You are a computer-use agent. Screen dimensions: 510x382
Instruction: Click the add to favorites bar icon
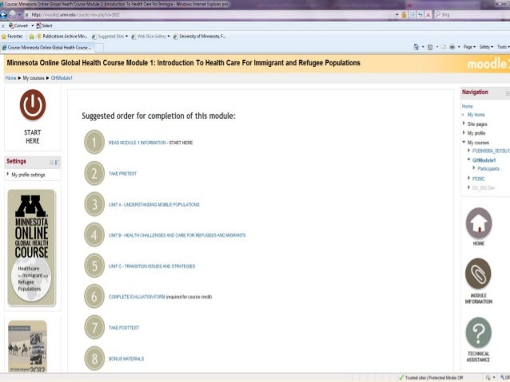31,37
